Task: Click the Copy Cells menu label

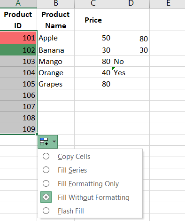Action: pos(74,157)
